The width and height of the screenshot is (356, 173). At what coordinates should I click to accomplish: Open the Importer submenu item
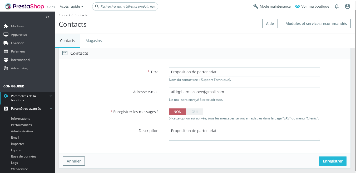click(x=18, y=144)
